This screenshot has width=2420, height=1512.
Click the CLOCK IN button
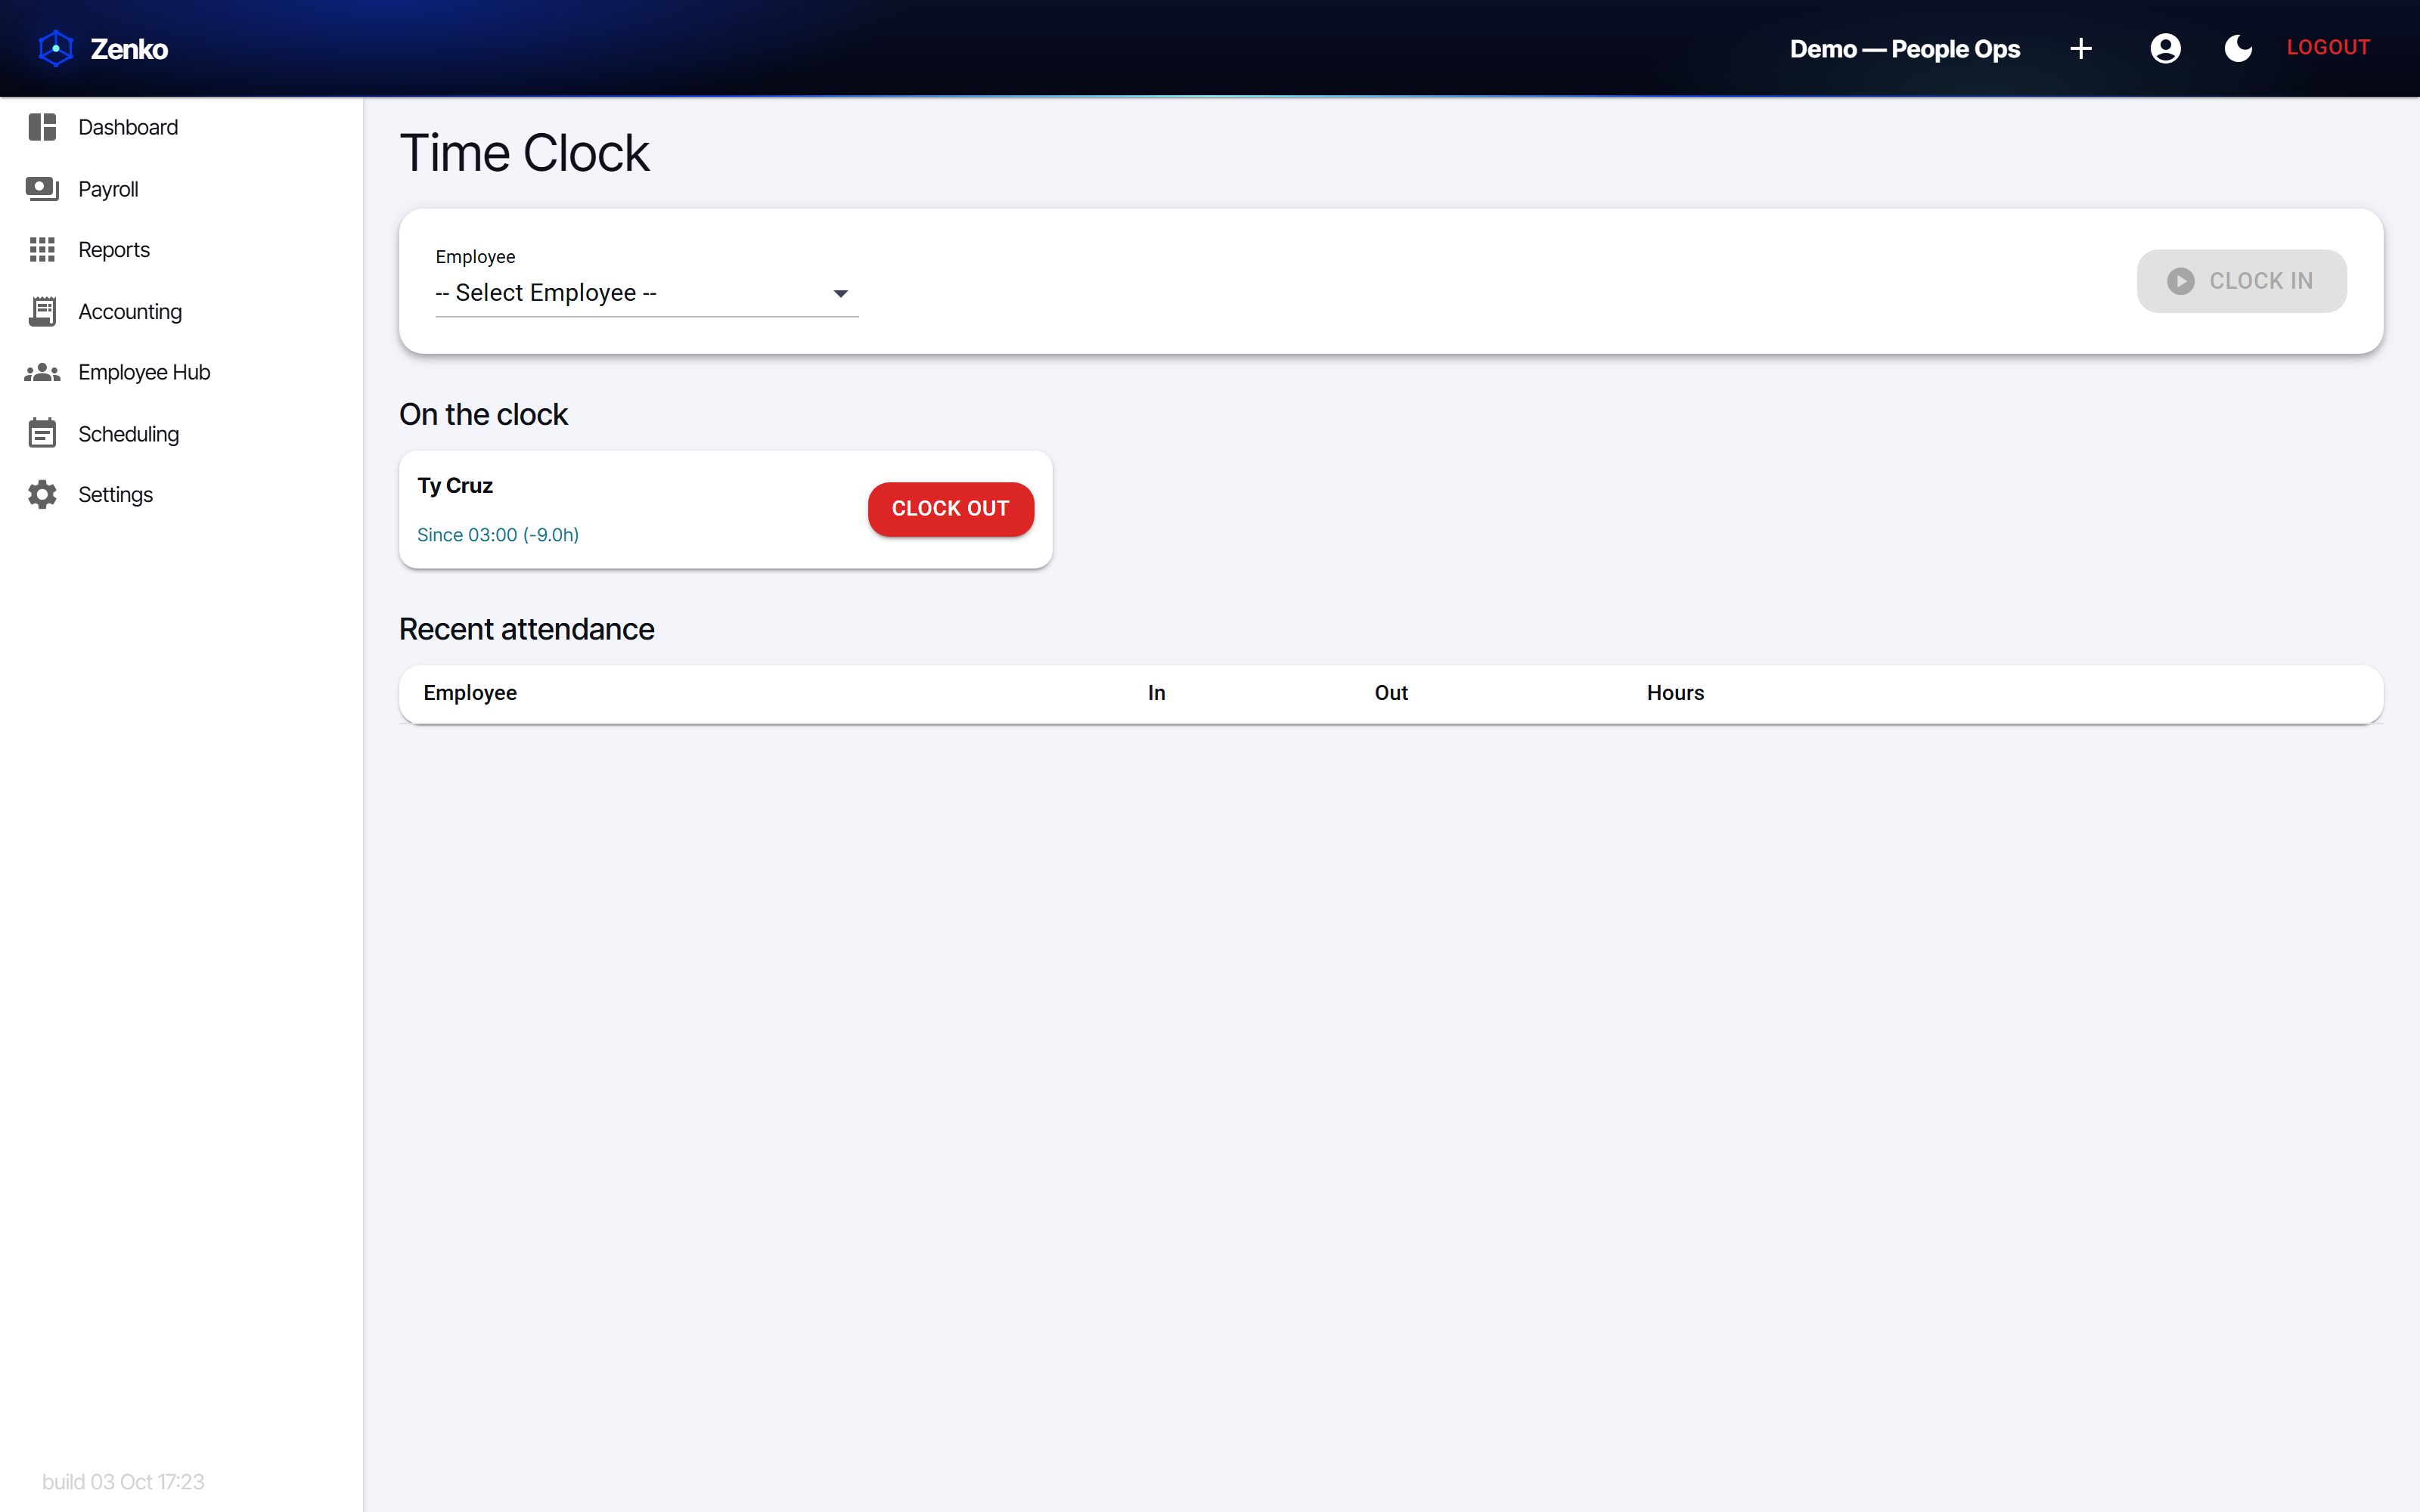[x=2241, y=281]
